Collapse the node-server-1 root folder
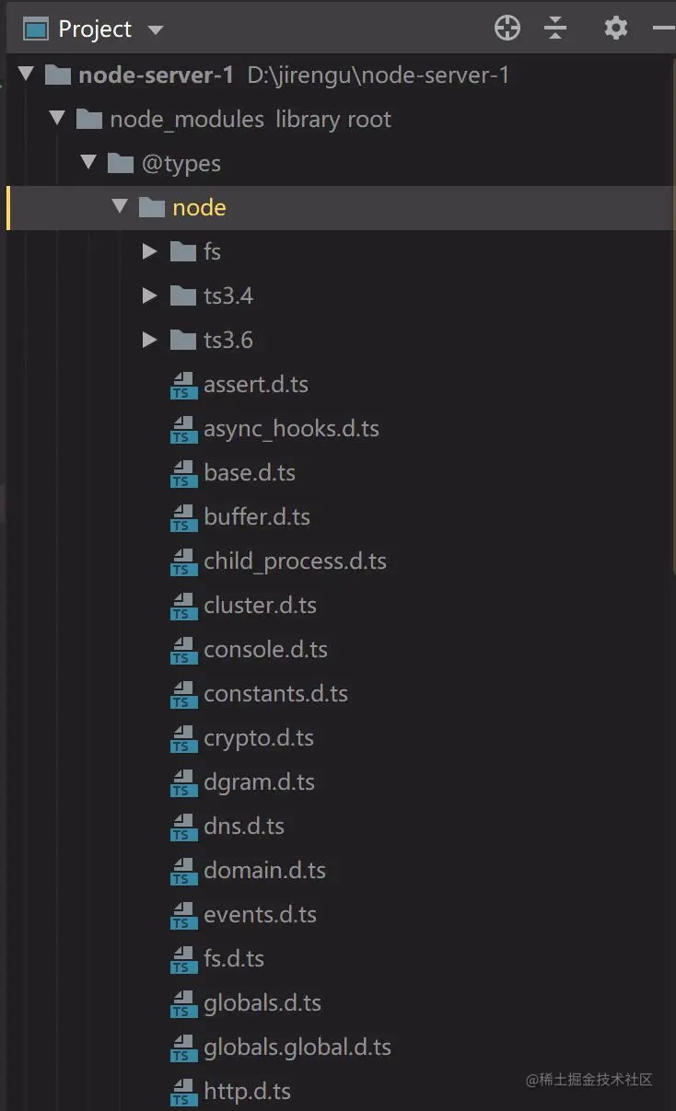Viewport: 676px width, 1111px height. [26, 75]
